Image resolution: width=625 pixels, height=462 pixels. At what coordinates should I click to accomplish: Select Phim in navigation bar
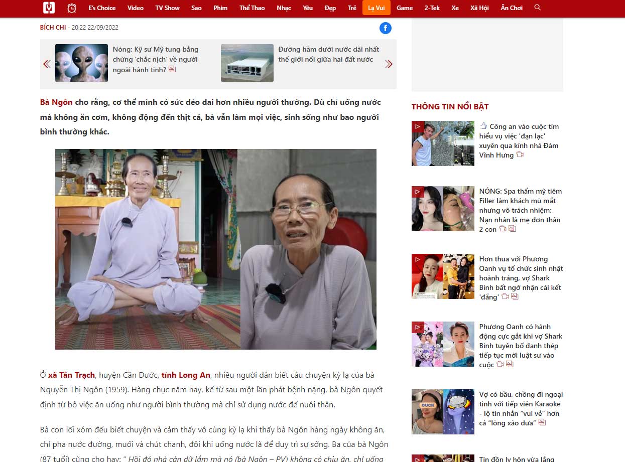click(x=220, y=8)
